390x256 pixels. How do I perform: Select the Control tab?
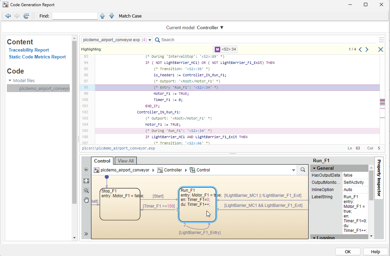pos(102,160)
